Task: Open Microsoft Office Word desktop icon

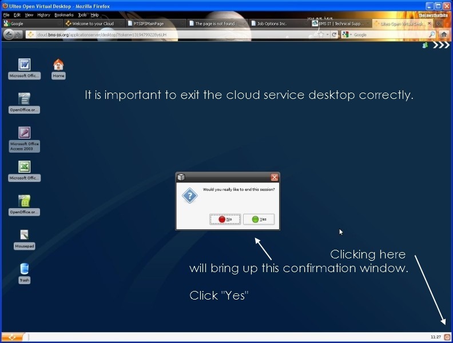Action: [24, 65]
